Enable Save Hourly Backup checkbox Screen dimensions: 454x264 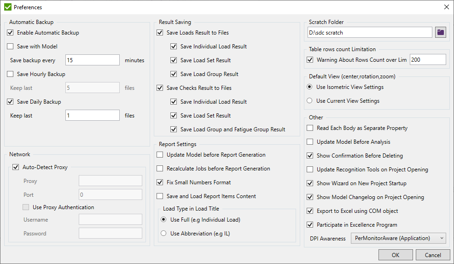tap(11, 74)
